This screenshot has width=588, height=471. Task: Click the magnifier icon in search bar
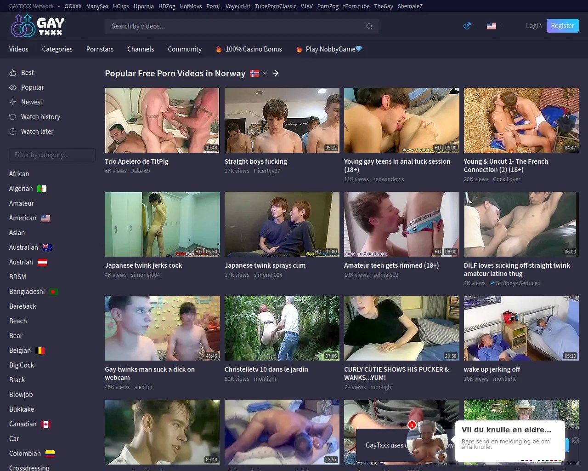pyautogui.click(x=369, y=26)
